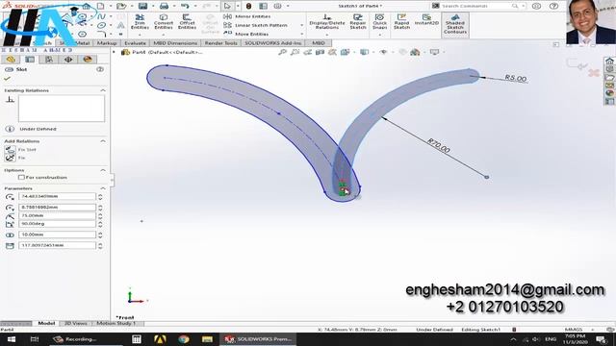Open the Evaluate tab
The height and width of the screenshot is (346, 616).
135,43
